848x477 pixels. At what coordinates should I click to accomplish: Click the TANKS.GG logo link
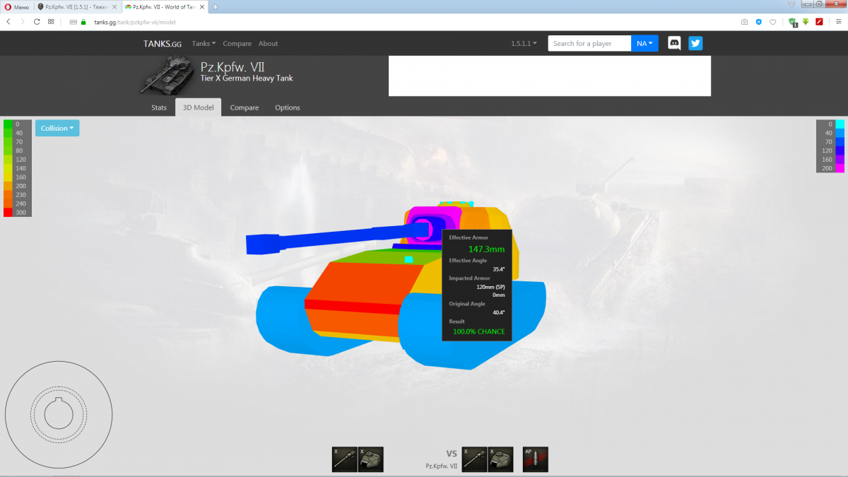[x=163, y=44]
